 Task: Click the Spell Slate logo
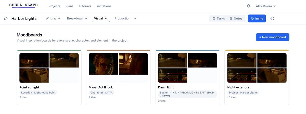[x=23, y=6]
